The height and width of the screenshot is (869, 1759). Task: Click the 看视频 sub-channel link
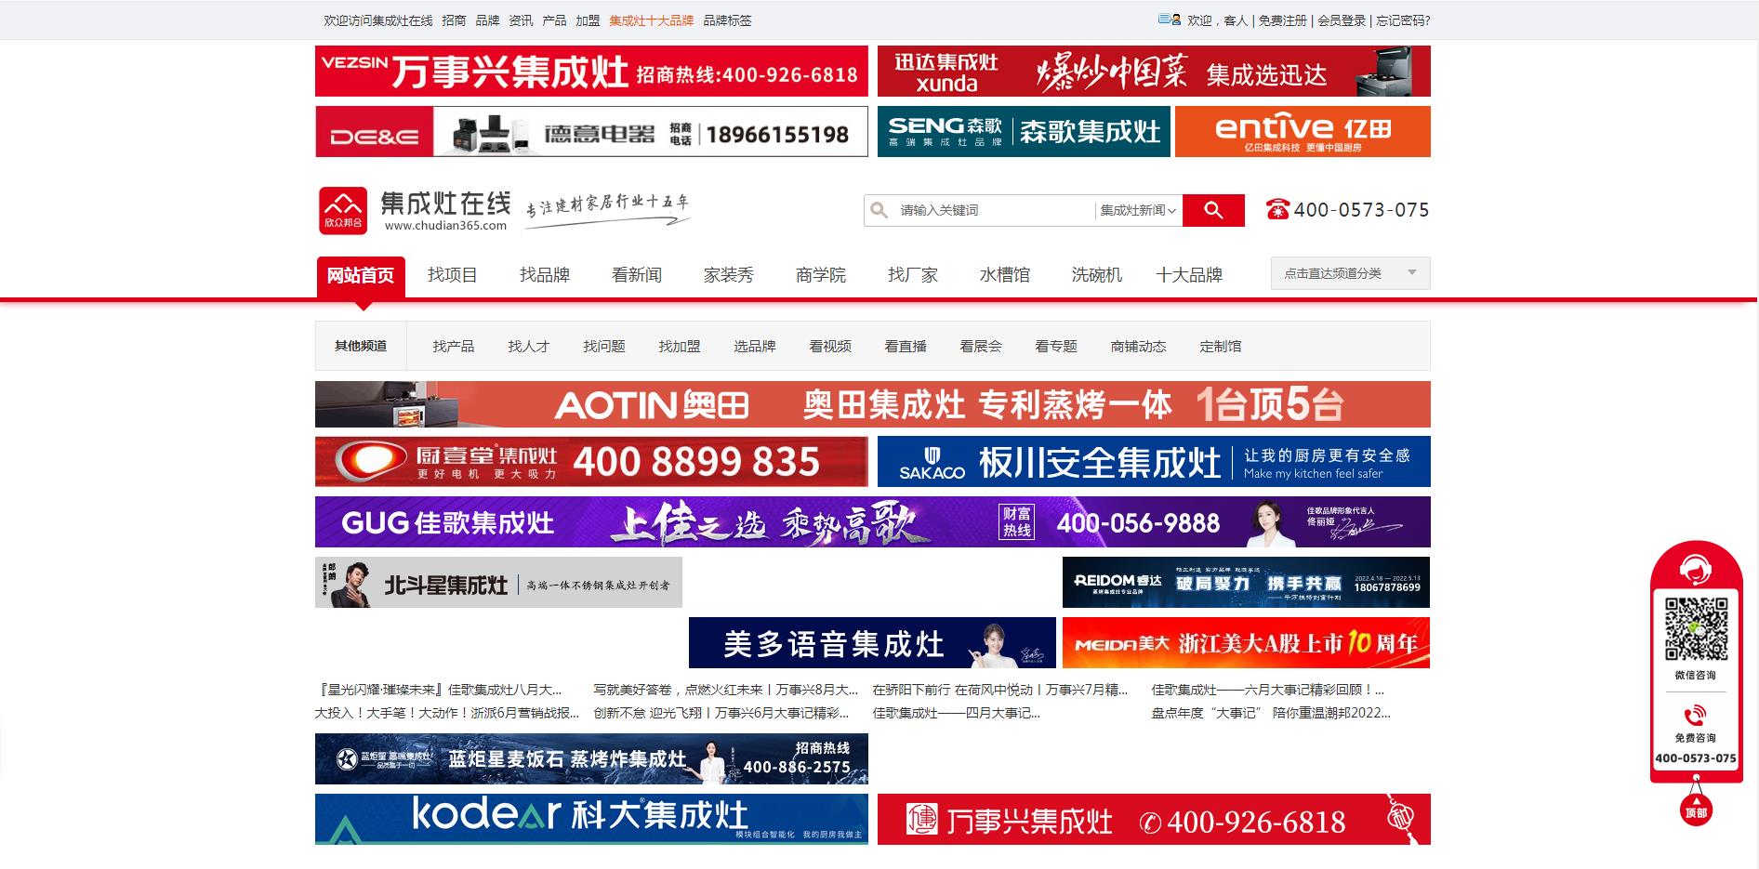click(x=830, y=346)
